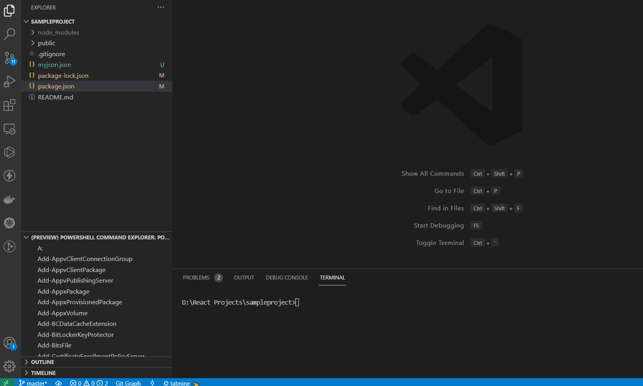Switch to the DEBUG CONSOLE tab

click(x=287, y=277)
